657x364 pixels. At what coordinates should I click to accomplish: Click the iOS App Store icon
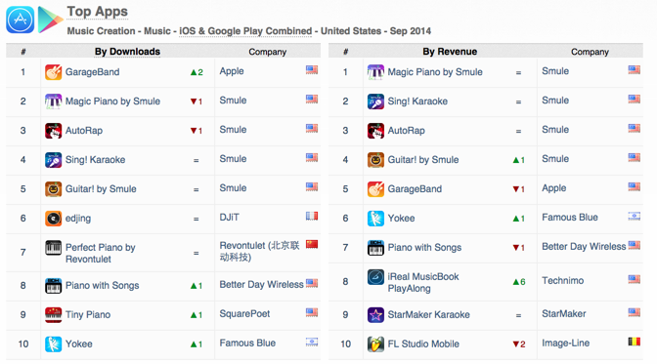21,20
